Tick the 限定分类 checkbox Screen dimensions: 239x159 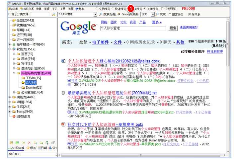click(170, 15)
